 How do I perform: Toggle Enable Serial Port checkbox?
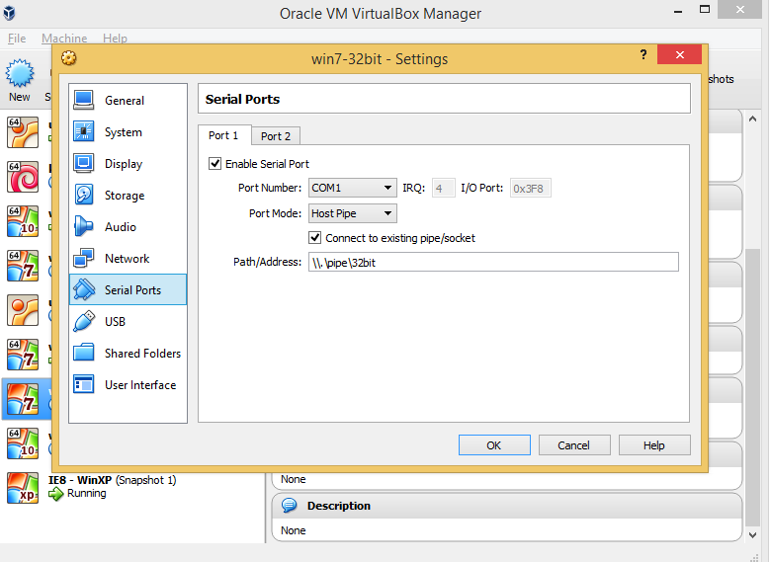tap(214, 163)
